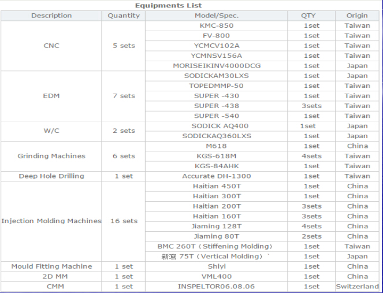The image size is (383, 293).
Task: Click the Switzerland origin cell
Action: (357, 287)
